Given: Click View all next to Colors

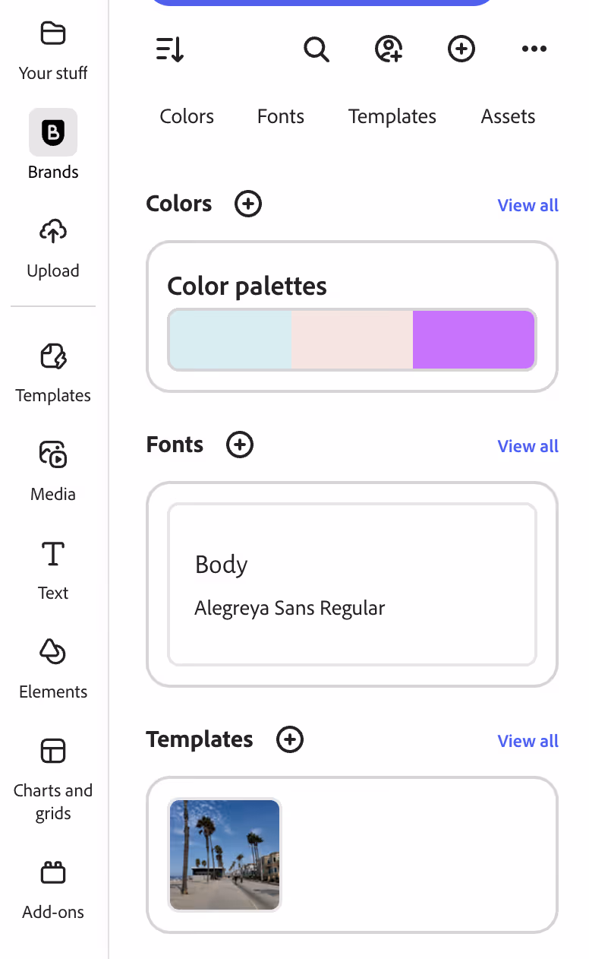Looking at the screenshot, I should tap(528, 205).
